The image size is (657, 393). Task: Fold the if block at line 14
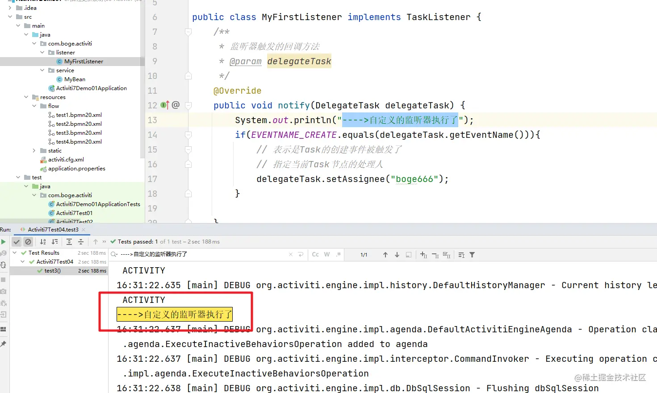188,135
